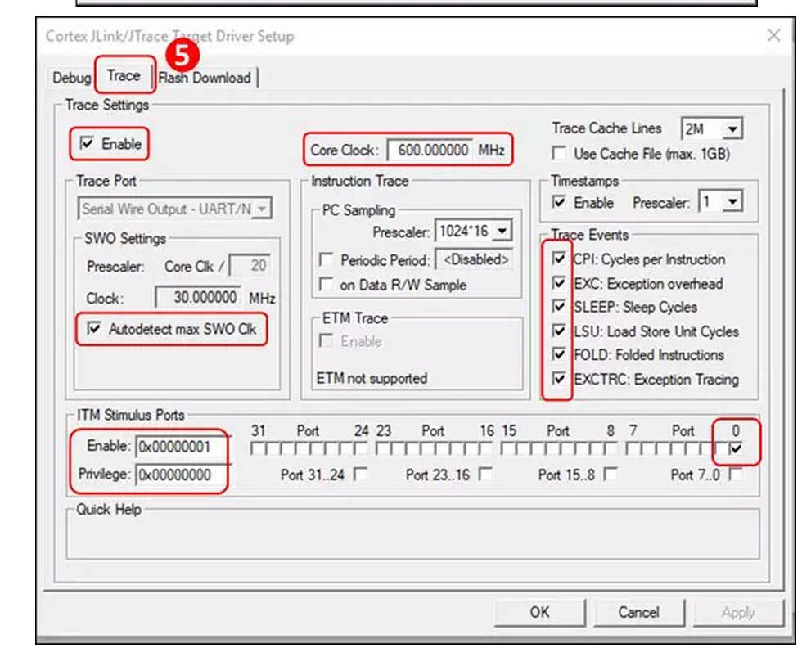Enable ITM stimulus port 23 checkbox
Viewport: 802px width, 648px height.
[382, 449]
